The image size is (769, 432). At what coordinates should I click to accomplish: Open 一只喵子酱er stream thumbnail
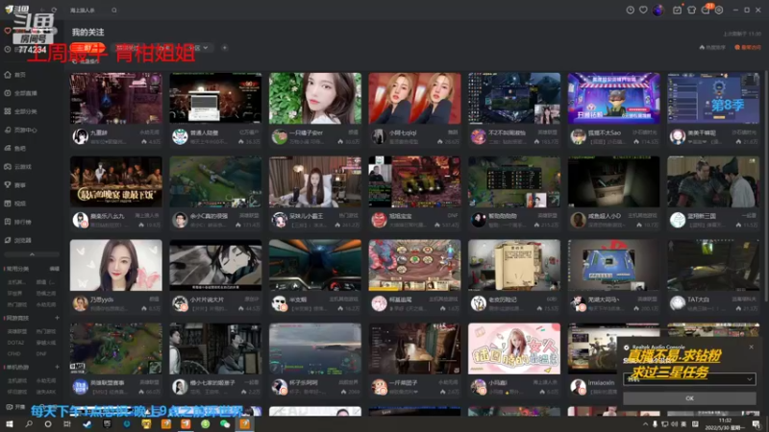[315, 99]
